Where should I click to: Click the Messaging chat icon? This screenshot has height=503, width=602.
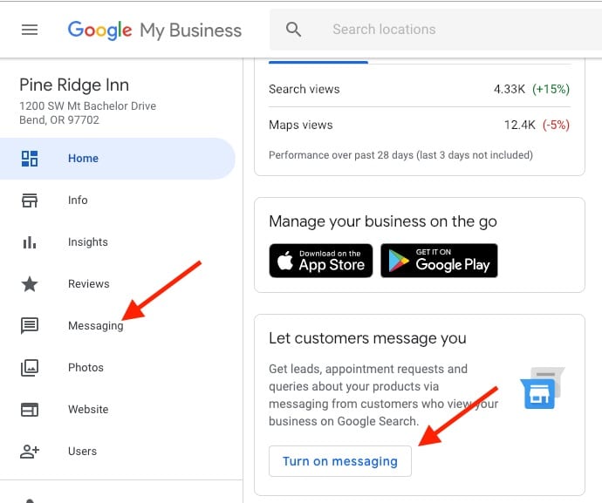(30, 326)
